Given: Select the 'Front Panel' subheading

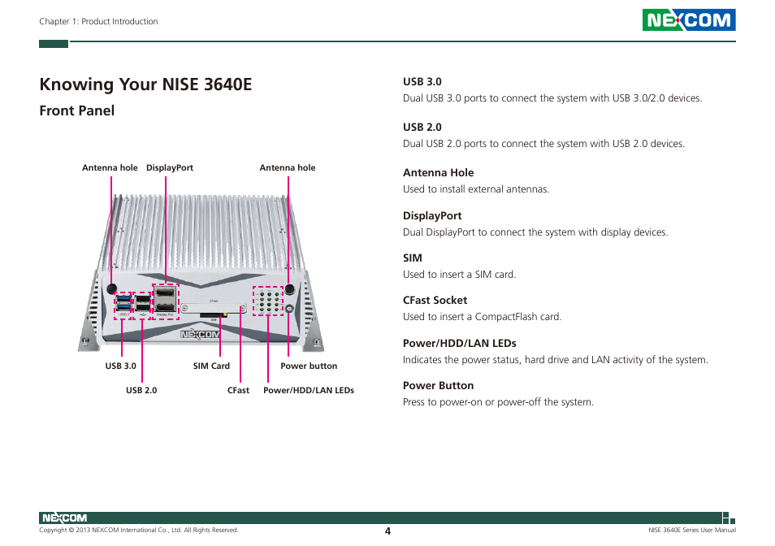Looking at the screenshot, I should coord(76,110).
